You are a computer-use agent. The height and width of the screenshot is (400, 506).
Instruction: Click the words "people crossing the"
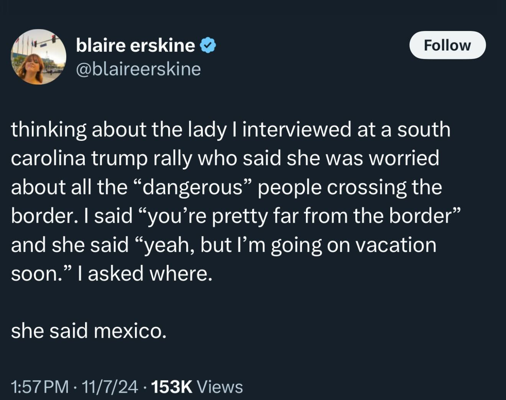pos(350,187)
